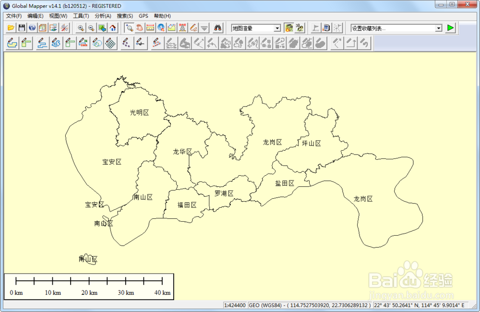
Task: Click the 盐田区 map label
Action: pyautogui.click(x=285, y=183)
